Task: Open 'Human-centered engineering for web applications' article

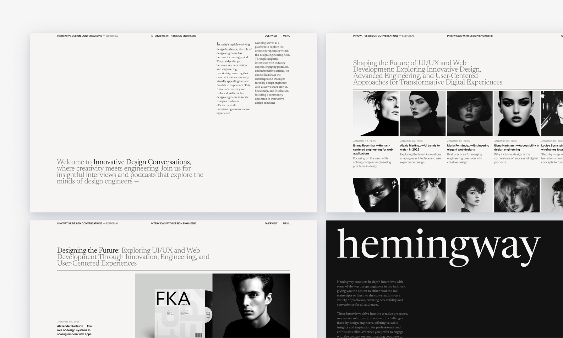Action: click(373, 149)
